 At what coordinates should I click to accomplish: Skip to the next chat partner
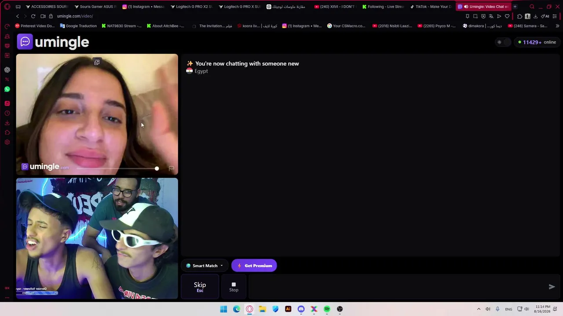[200, 287]
